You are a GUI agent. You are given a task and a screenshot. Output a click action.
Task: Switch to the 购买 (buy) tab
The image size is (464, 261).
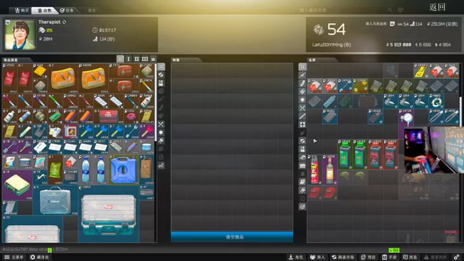[21, 10]
